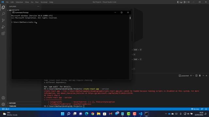Open Gmail from the taskbar
Screen dimensions: 209x117
point(110,114)
